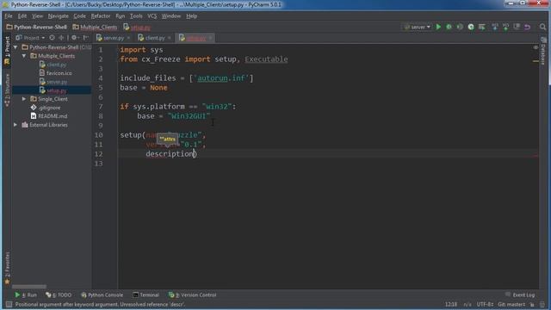Image resolution: width=551 pixels, height=310 pixels.
Task: Collapse the Multiple_Clients folder
Action: (24, 56)
